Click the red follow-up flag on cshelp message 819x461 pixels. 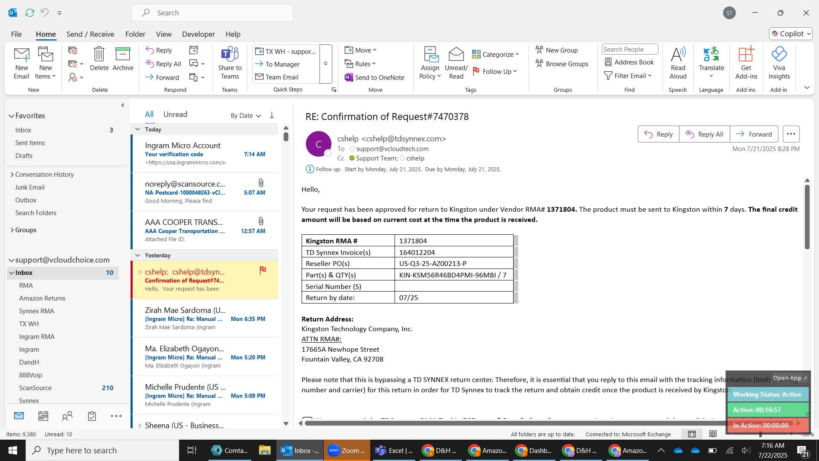tap(263, 270)
